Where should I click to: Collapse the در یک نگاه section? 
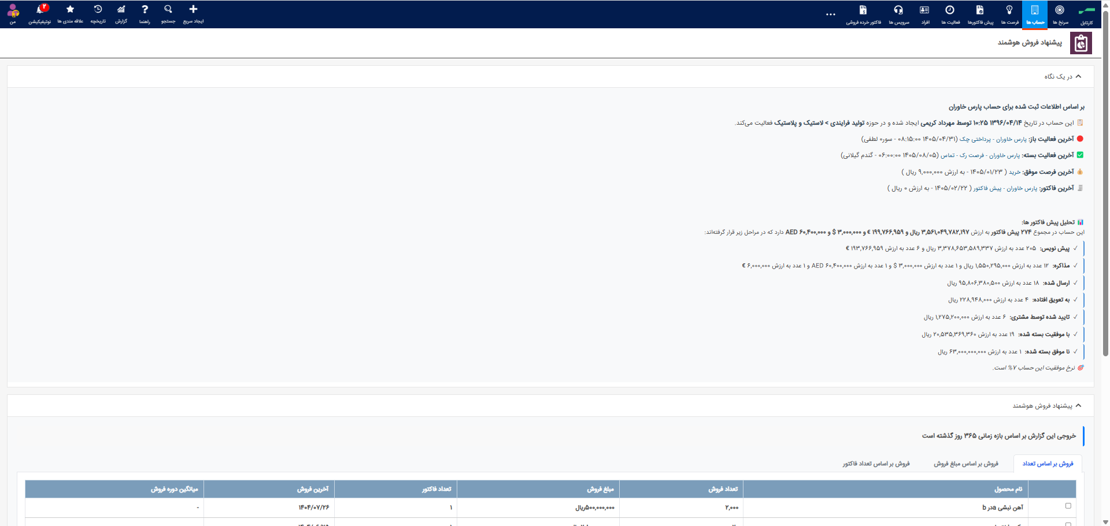pyautogui.click(x=1078, y=76)
